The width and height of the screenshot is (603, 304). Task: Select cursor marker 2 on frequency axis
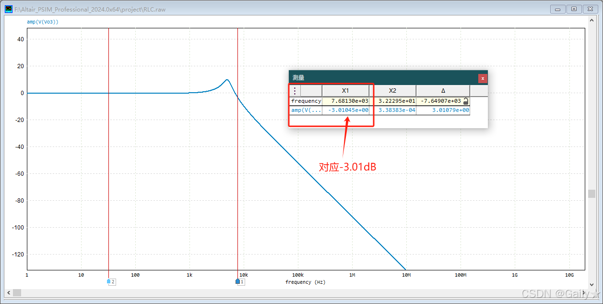click(111, 282)
